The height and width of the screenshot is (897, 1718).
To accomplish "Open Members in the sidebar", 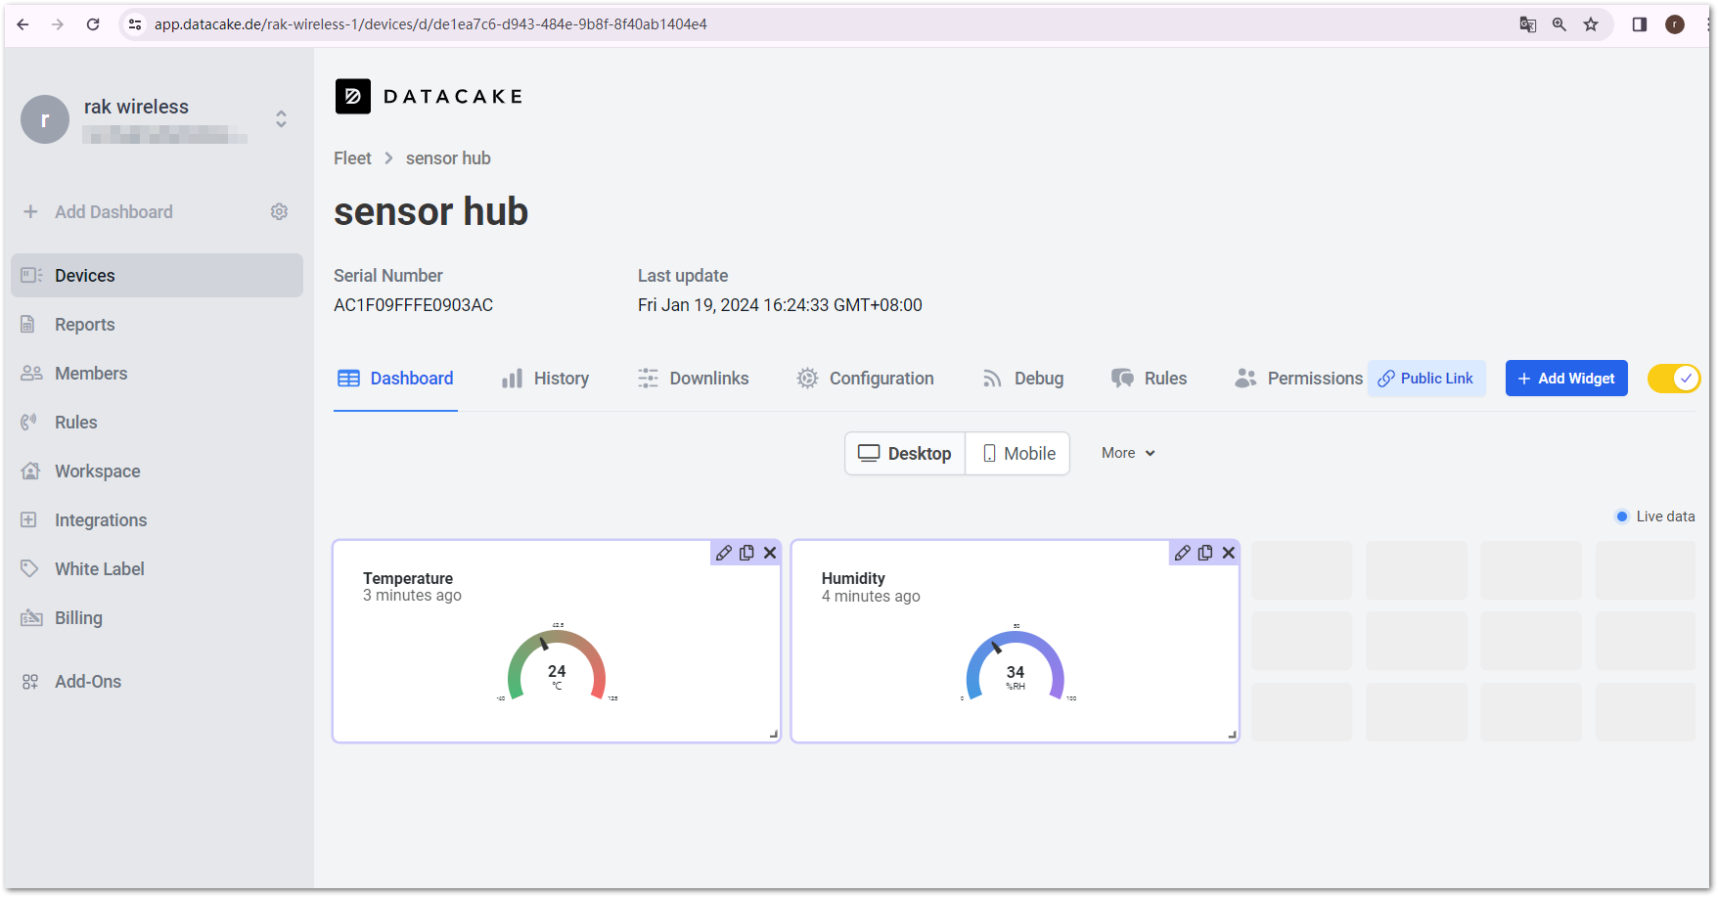I will [x=157, y=374].
